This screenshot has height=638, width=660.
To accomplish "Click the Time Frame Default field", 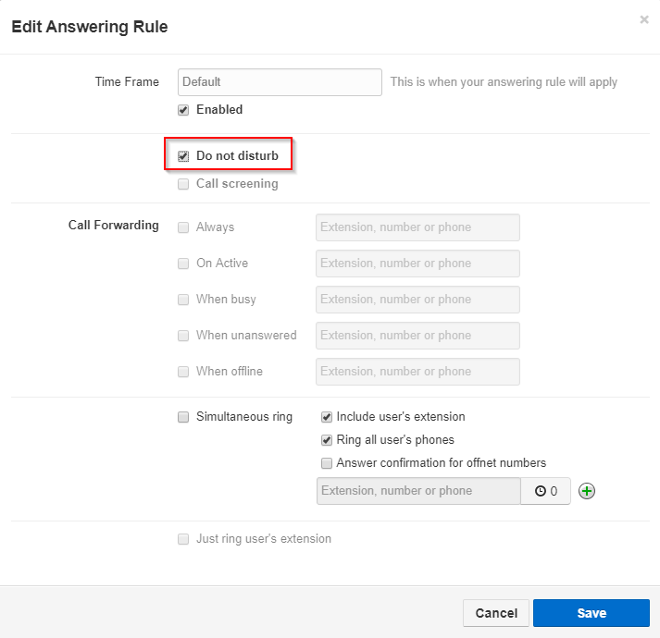I will (x=280, y=82).
